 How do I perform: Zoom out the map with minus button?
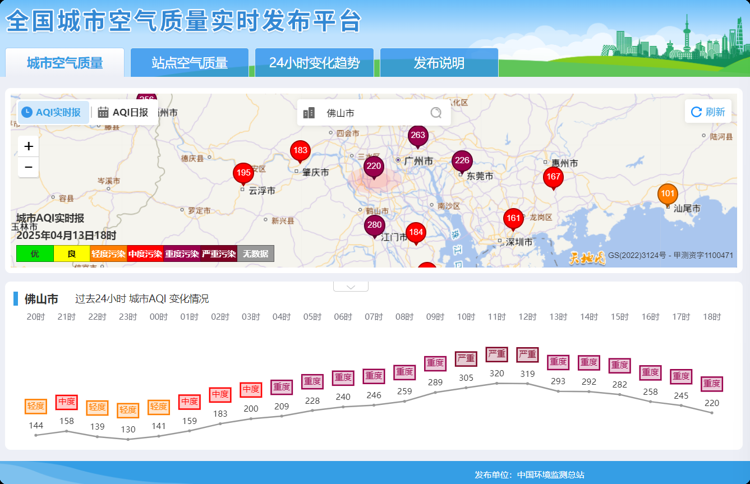click(29, 167)
